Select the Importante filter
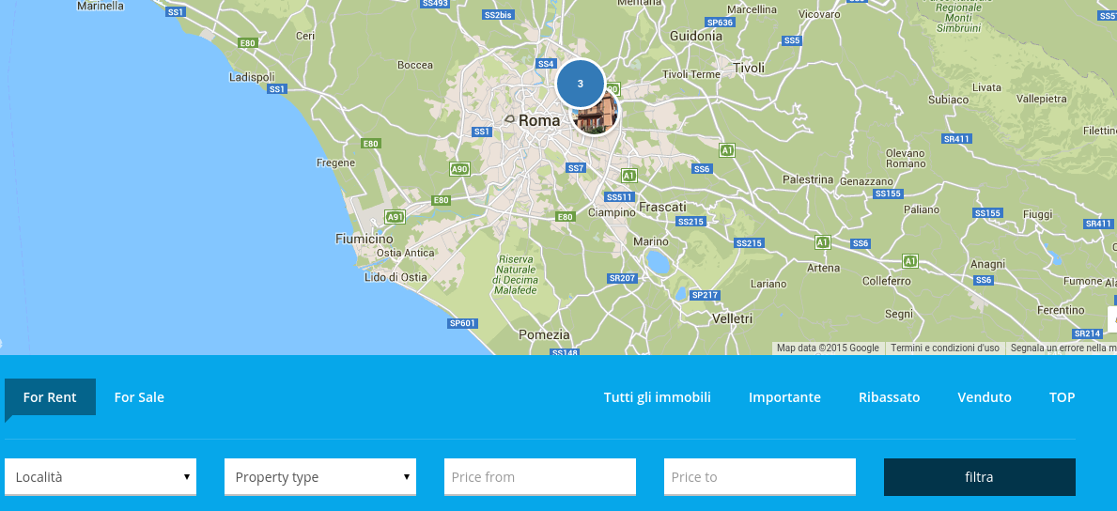The height and width of the screenshot is (511, 1117). click(784, 397)
